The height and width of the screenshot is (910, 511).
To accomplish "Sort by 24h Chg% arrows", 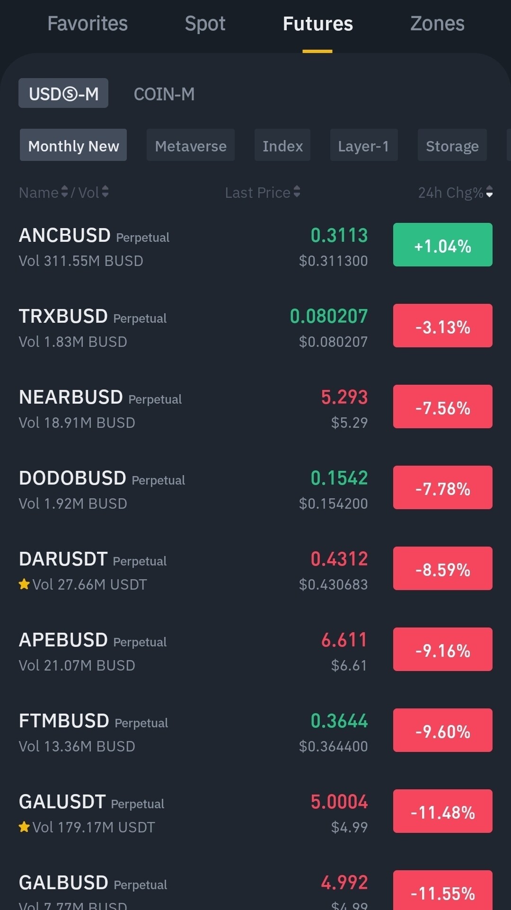I will click(x=489, y=192).
